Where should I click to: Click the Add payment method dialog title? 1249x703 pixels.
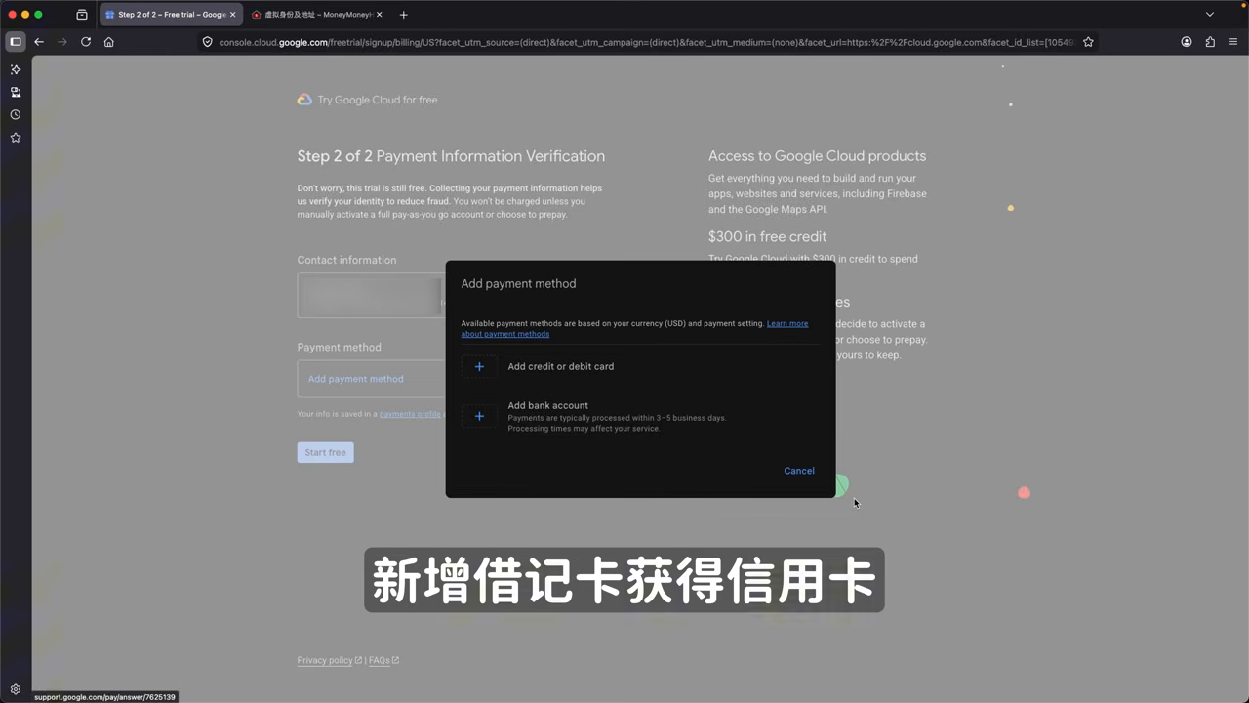click(518, 283)
